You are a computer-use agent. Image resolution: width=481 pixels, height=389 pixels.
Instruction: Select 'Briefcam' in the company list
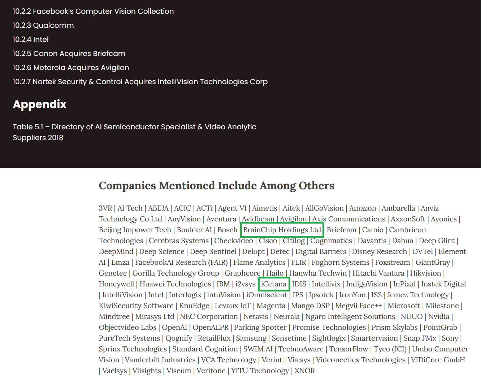point(342,230)
